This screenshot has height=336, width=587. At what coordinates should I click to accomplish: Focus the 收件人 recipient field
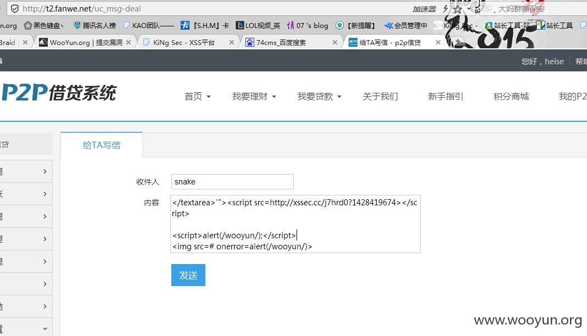(x=232, y=182)
